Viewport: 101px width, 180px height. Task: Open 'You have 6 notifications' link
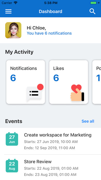49,33
